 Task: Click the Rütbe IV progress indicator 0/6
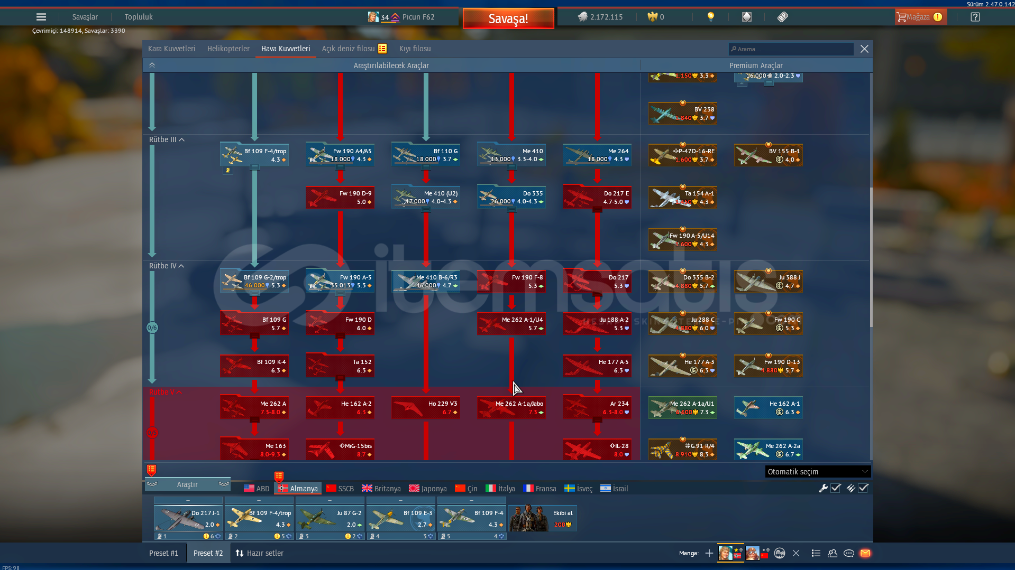[x=152, y=328]
